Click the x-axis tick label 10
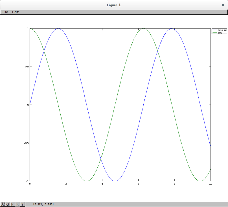228x207 pixels. [211, 184]
